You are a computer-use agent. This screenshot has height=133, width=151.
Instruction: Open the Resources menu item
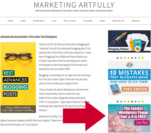tap(39, 21)
